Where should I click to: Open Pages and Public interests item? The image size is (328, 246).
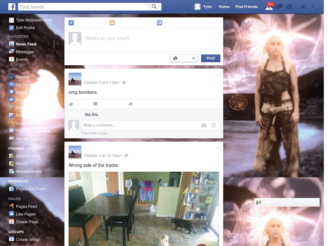30,189
